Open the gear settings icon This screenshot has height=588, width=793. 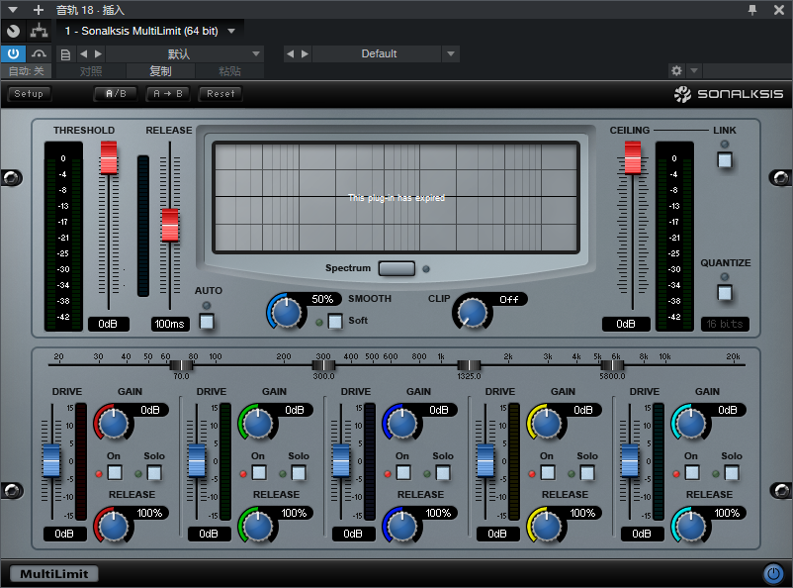[676, 71]
